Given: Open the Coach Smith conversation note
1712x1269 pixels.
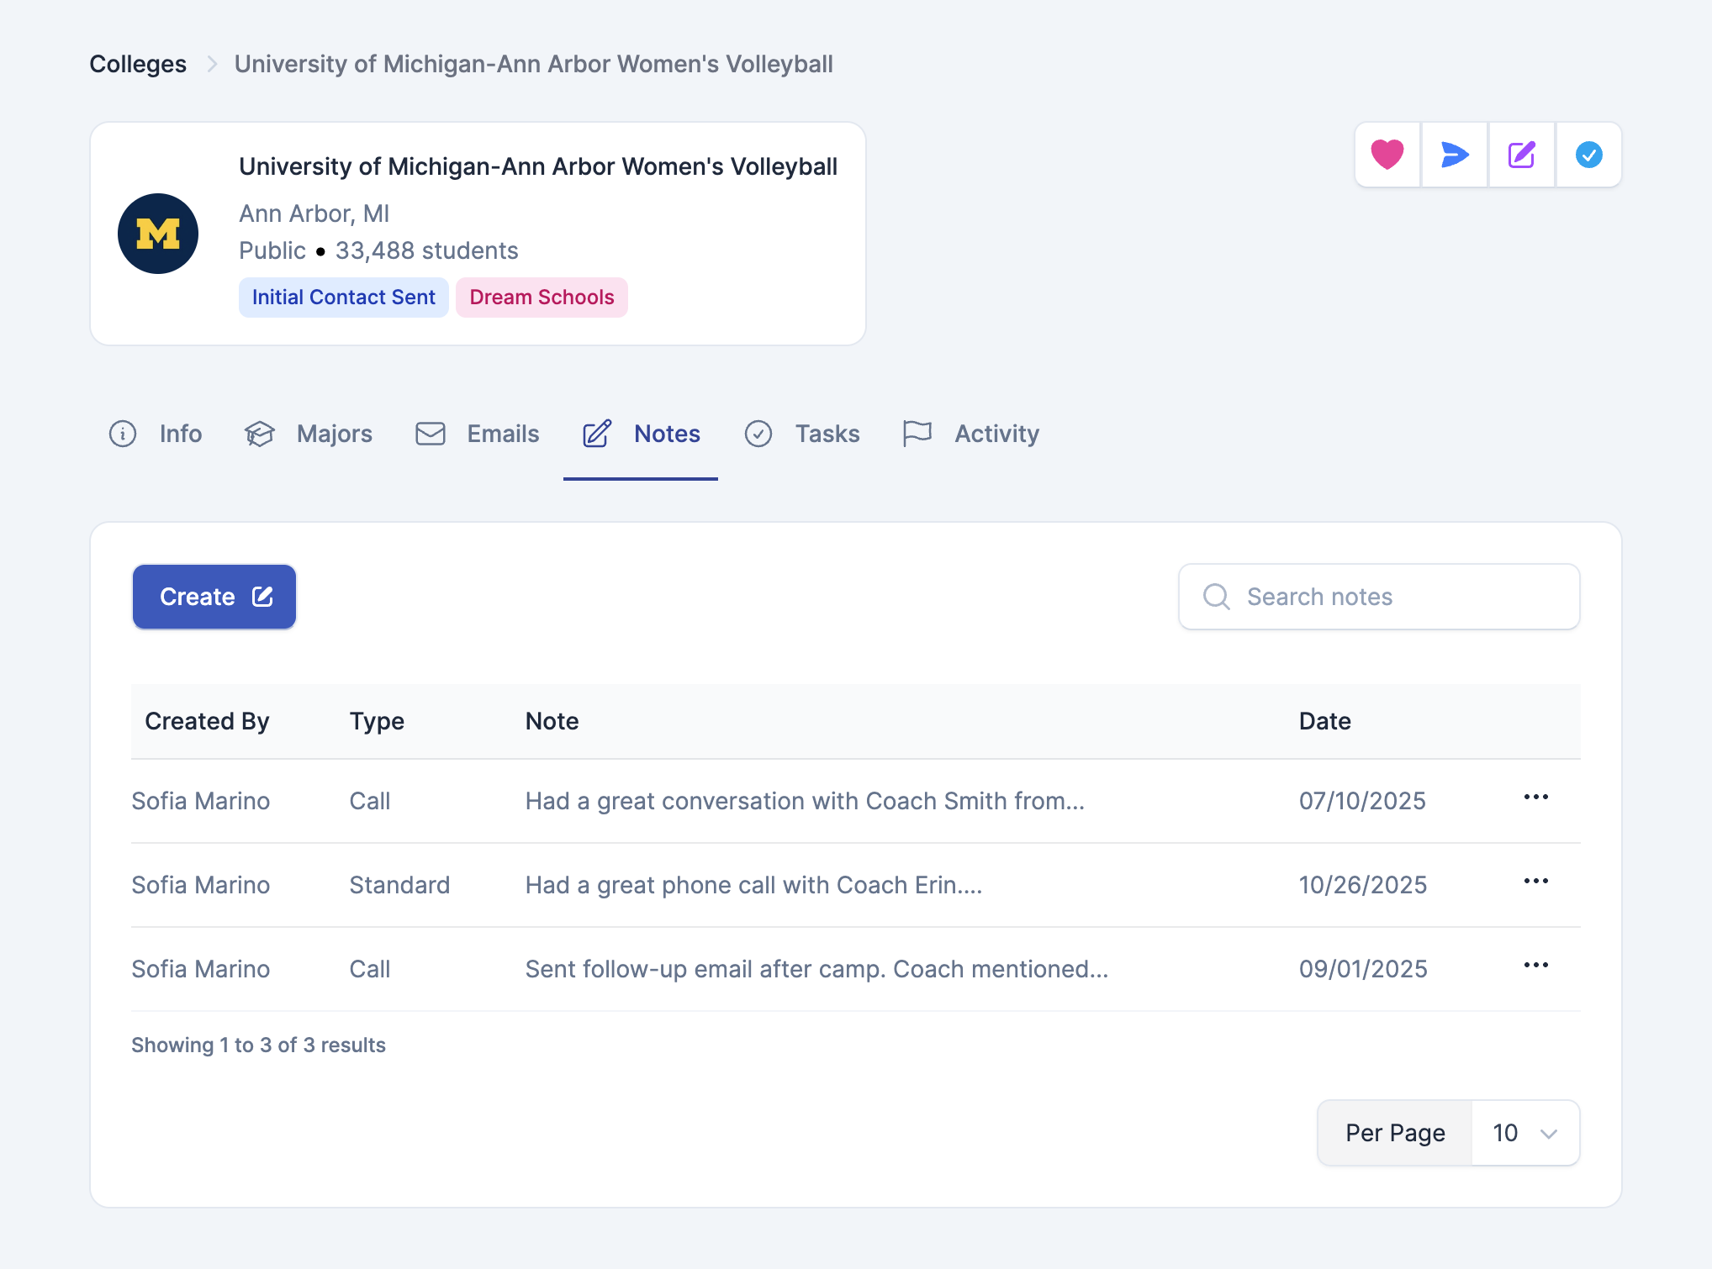Looking at the screenshot, I should tap(805, 801).
